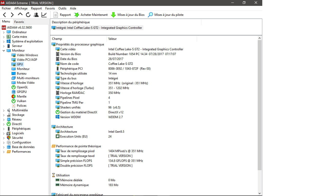Open the Affichage menu
313x196 pixels.
[x=21, y=8]
